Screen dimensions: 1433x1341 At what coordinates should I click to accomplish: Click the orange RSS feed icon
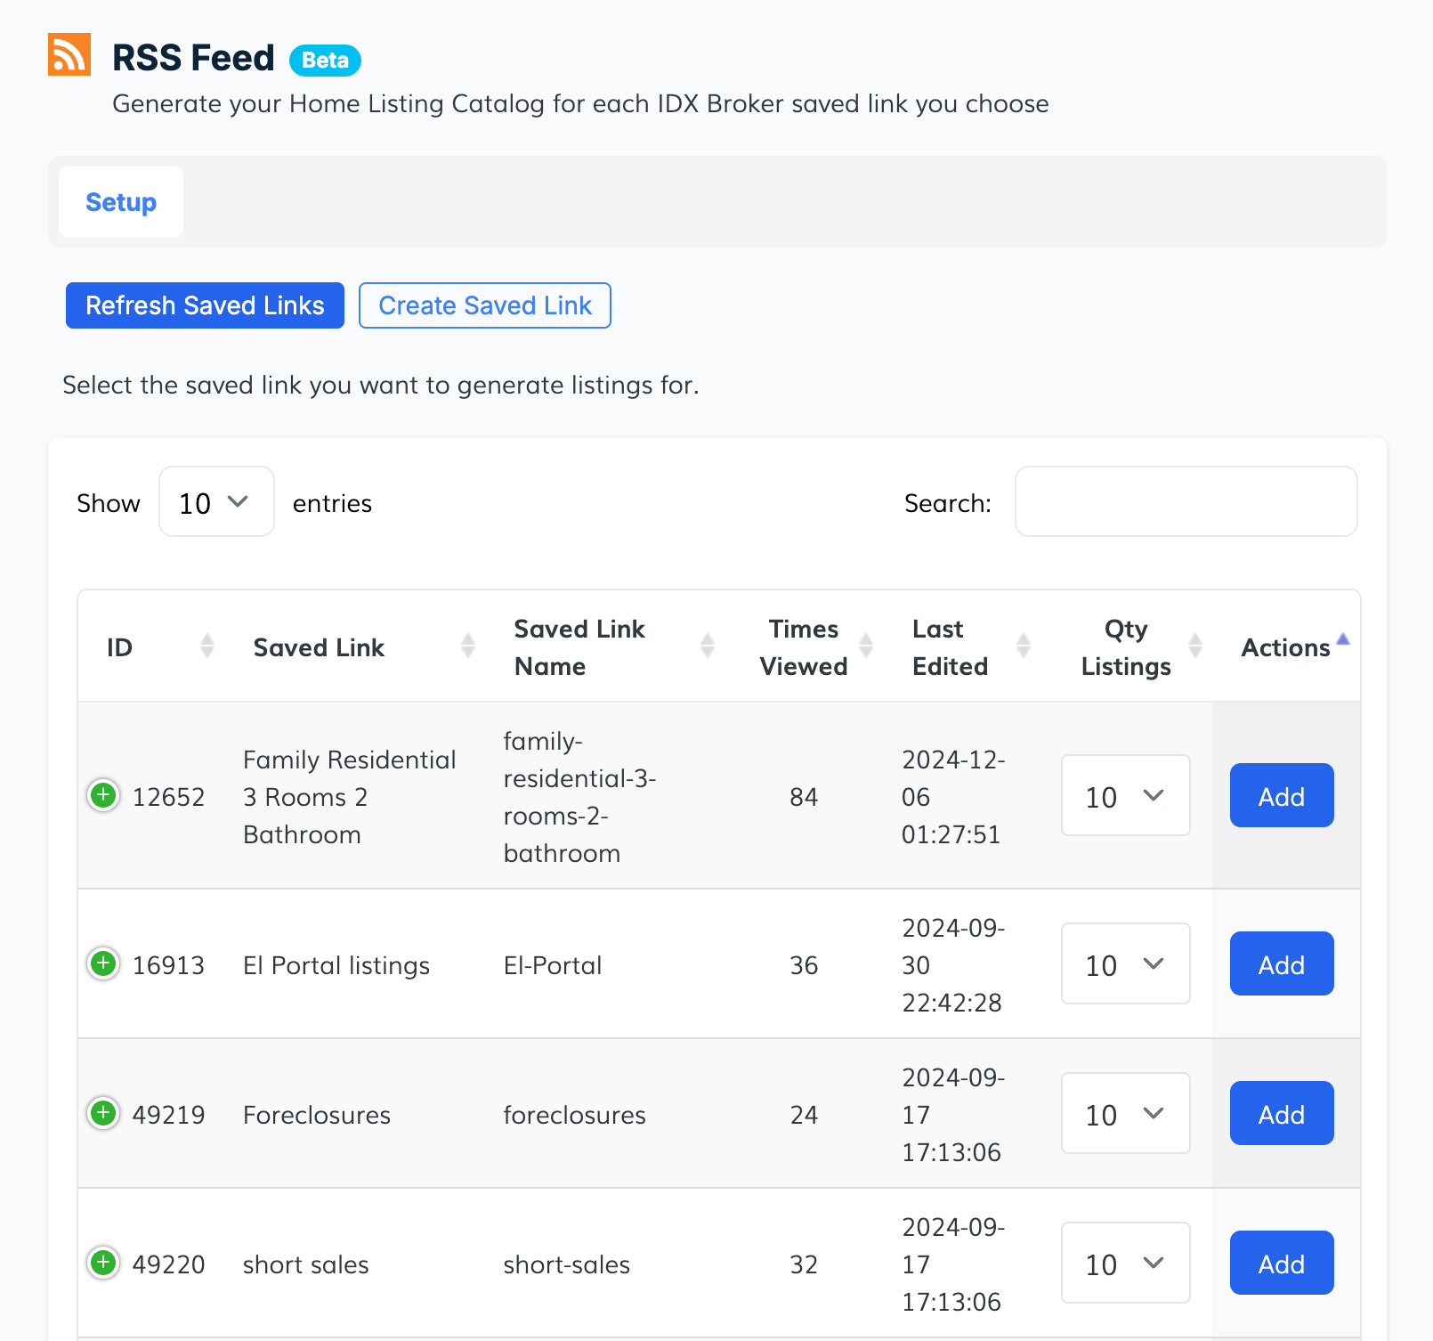tap(69, 55)
